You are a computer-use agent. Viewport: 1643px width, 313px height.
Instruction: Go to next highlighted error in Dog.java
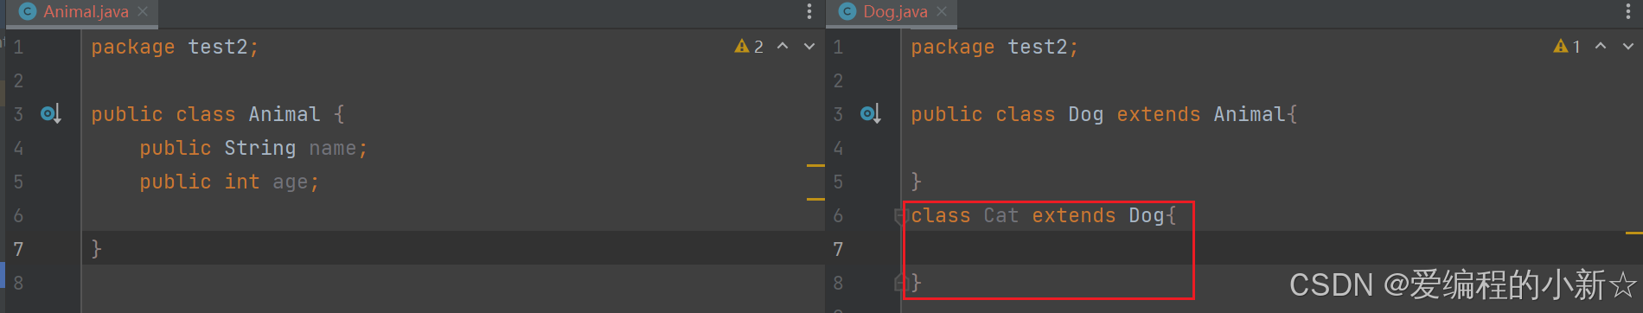click(1628, 46)
